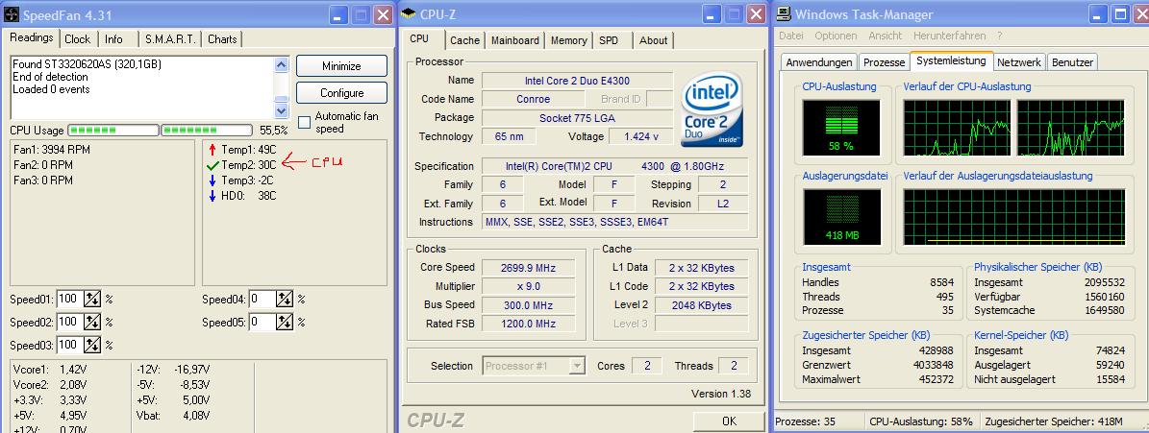This screenshot has height=433, width=1149.
Task: Click the Intel Core 2 Duo logo
Action: point(713,109)
